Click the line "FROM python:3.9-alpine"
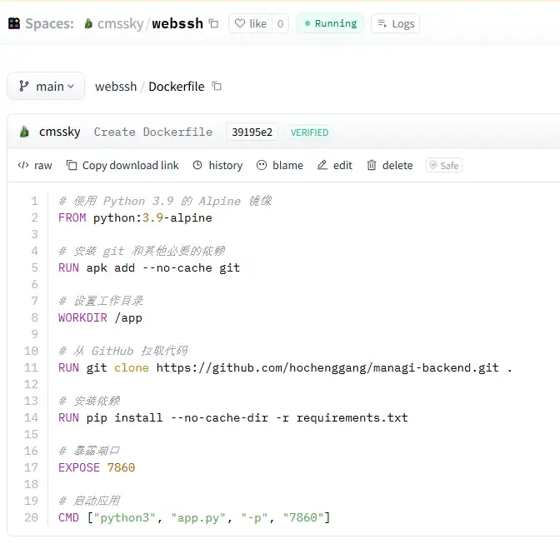The width and height of the screenshot is (560, 544). 135,217
